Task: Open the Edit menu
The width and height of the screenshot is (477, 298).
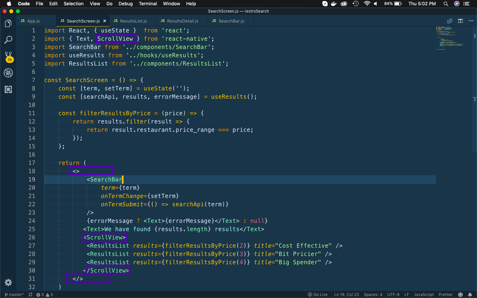Action: 53,4
